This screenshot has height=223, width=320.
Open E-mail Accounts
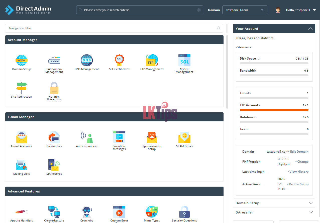pos(22,138)
